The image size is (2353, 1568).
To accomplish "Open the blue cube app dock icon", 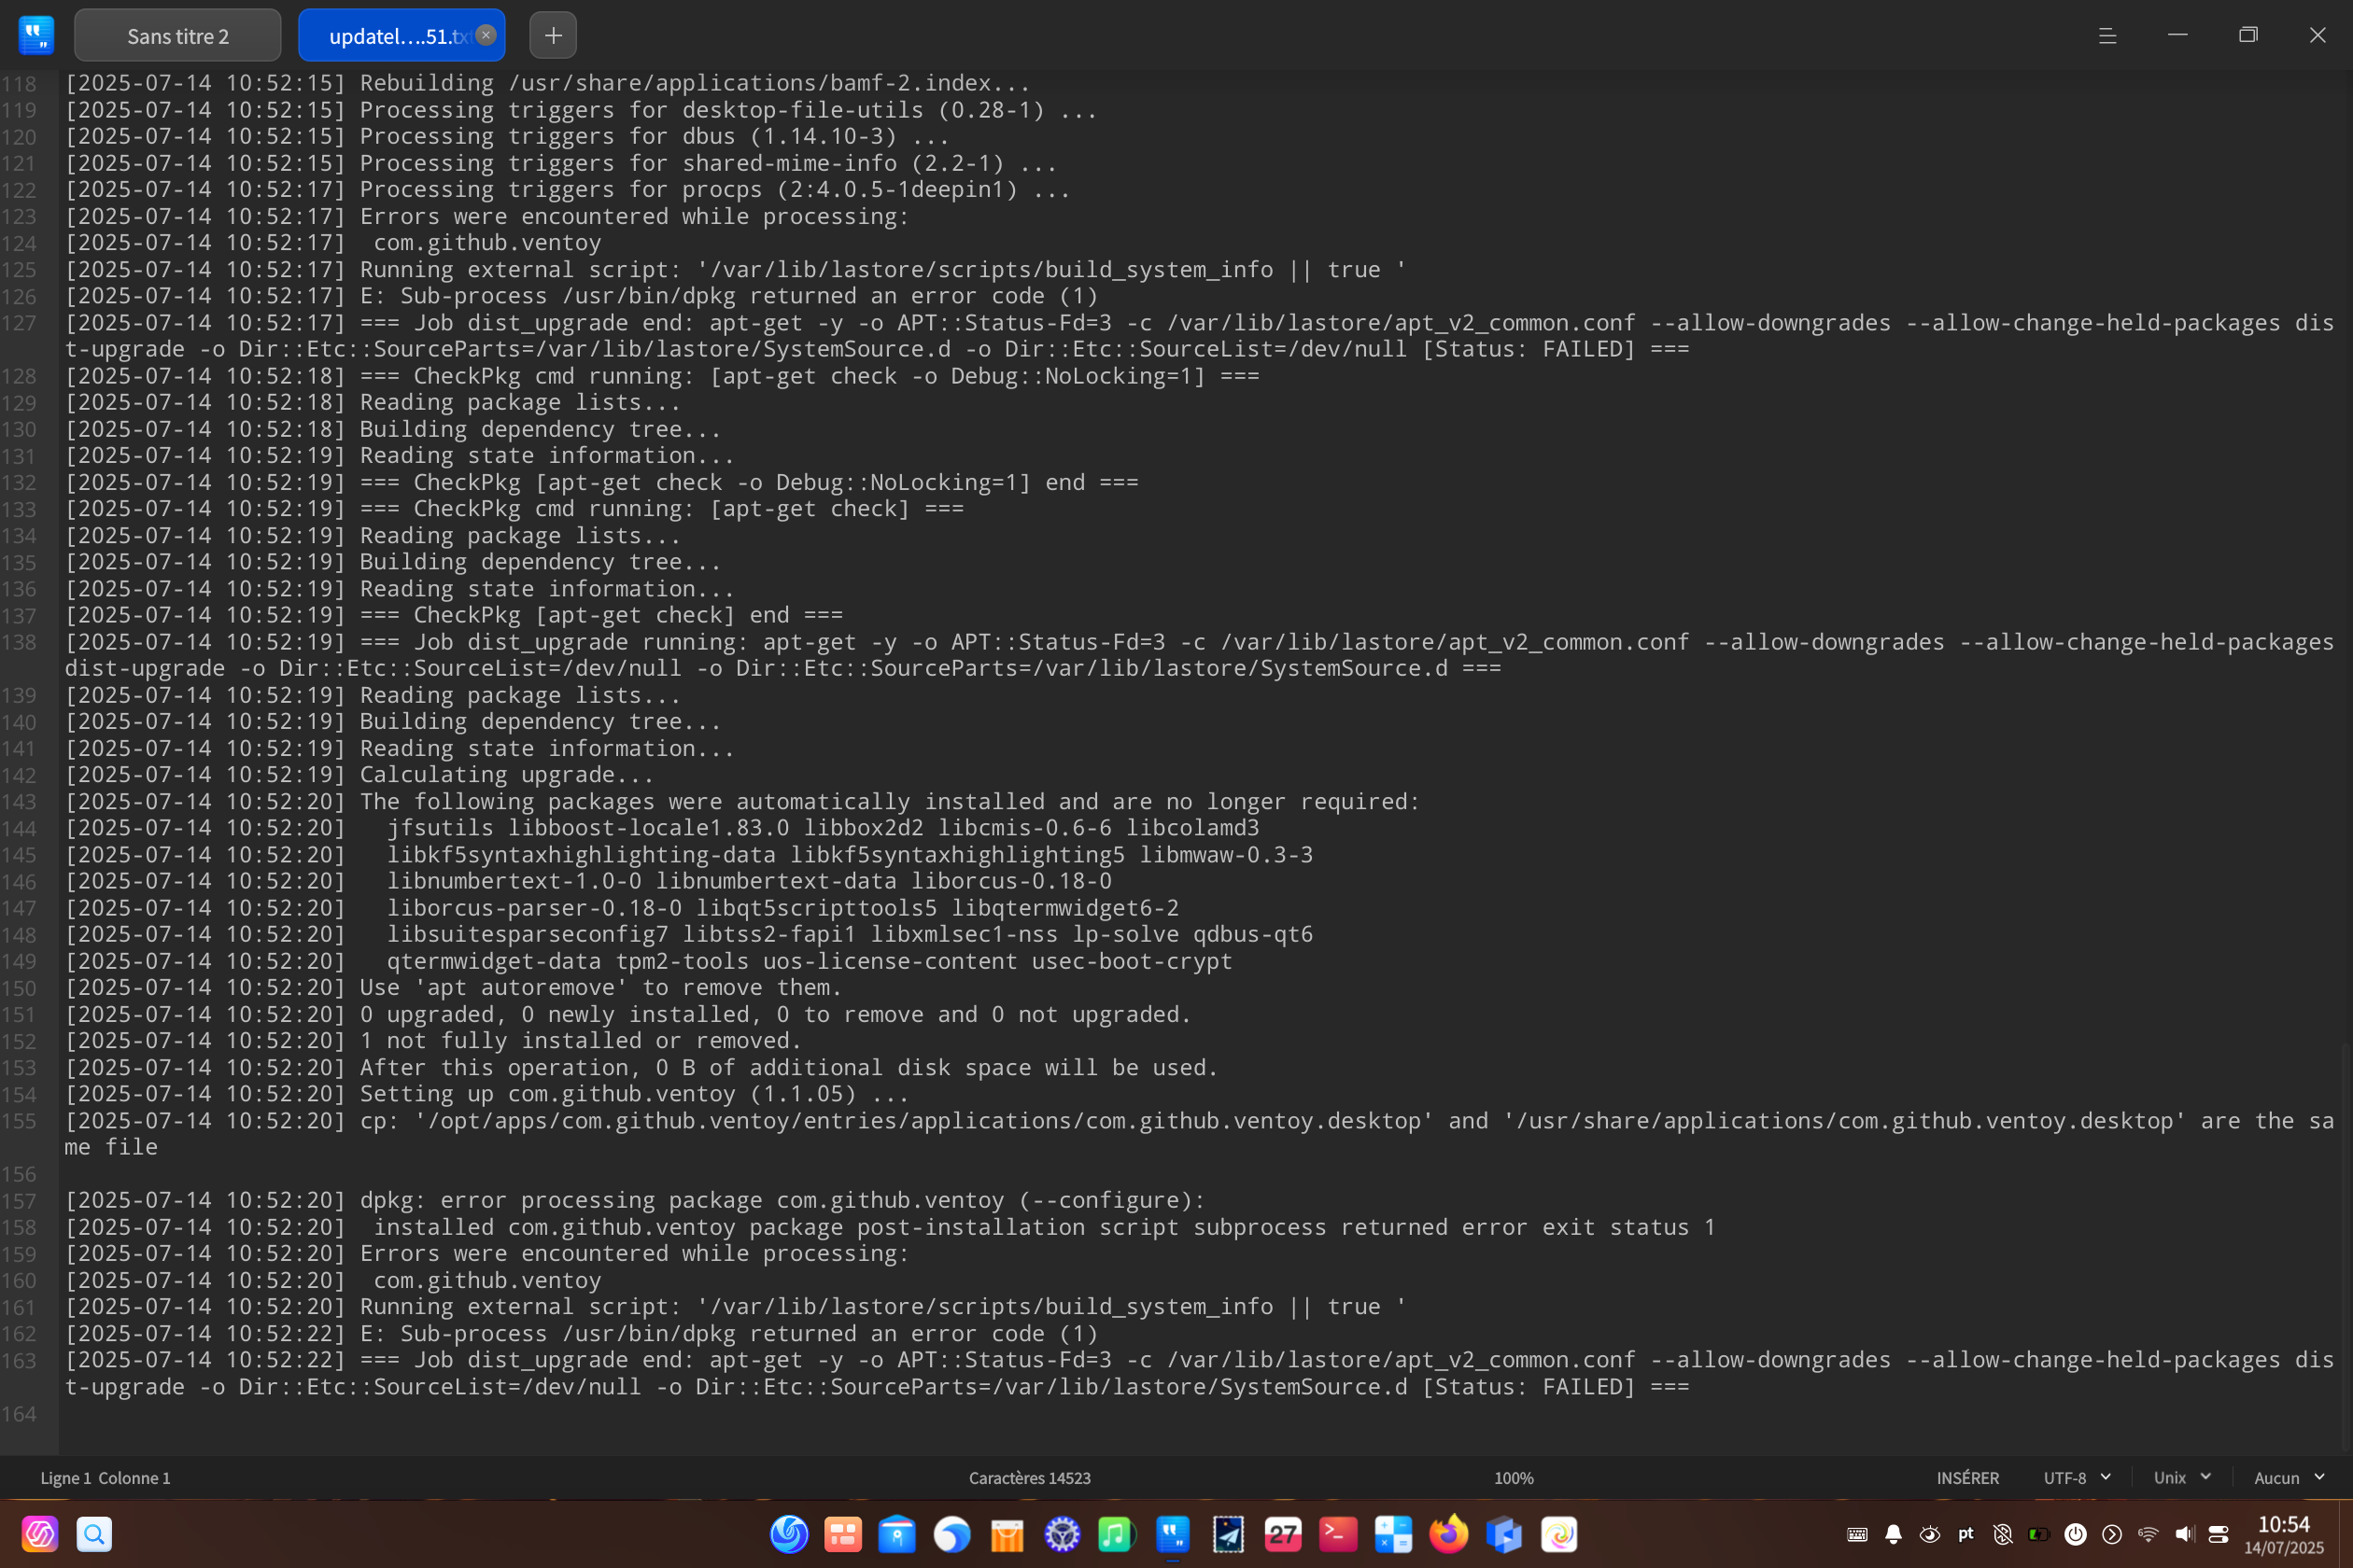I will click(x=1503, y=1533).
